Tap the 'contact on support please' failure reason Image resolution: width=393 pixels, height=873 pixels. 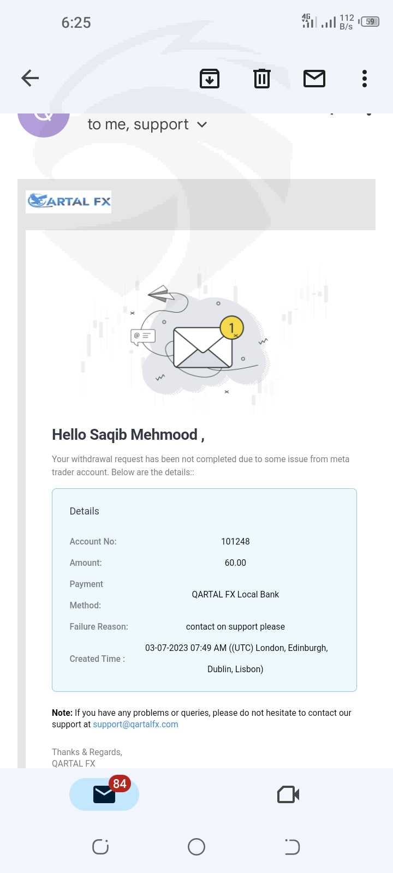235,626
